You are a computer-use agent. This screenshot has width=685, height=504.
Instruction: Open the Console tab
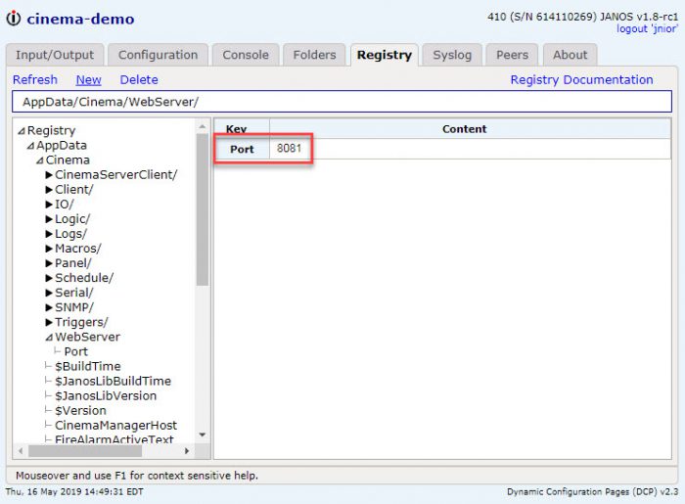coord(246,55)
